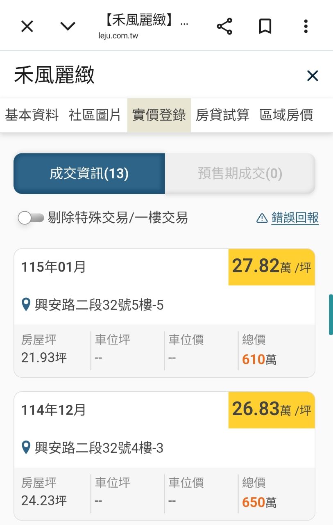The image size is (333, 525).
Task: Open the 區域房價 tab
Action: (286, 115)
